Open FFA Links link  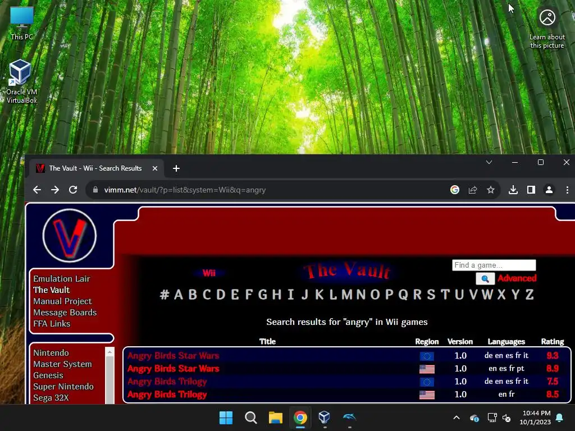coord(52,324)
